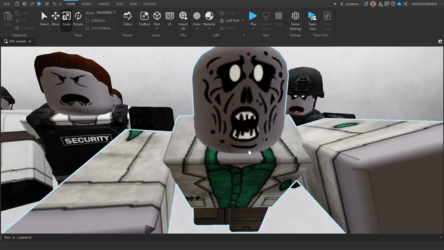Open the Geometric mode dropdown
444x250 pixels.
tap(106, 12)
